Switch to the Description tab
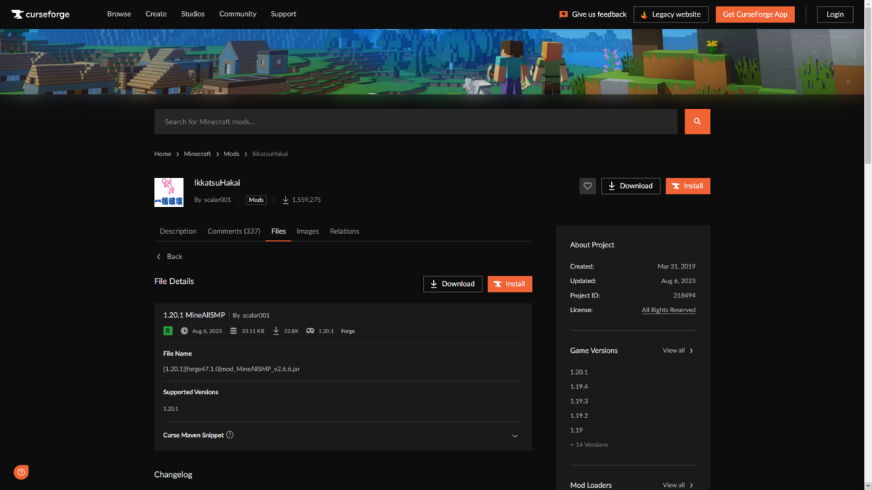 click(x=178, y=231)
